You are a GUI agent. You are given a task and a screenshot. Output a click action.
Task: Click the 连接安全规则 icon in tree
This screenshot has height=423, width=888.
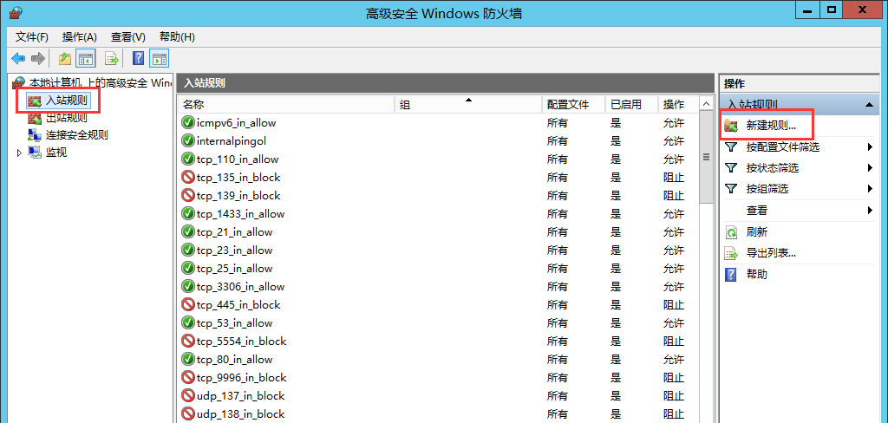pyautogui.click(x=35, y=134)
